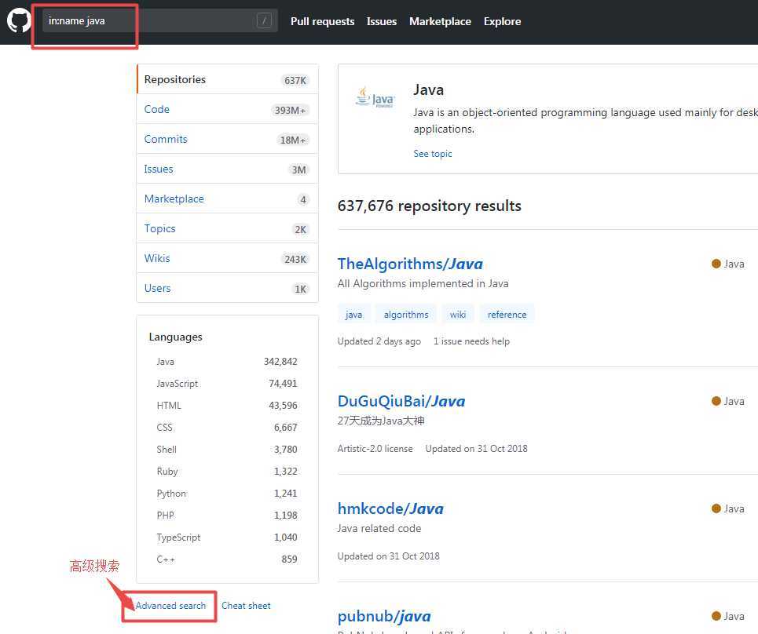The height and width of the screenshot is (634, 758).
Task: Switch to Code search results
Action: [x=228, y=109]
